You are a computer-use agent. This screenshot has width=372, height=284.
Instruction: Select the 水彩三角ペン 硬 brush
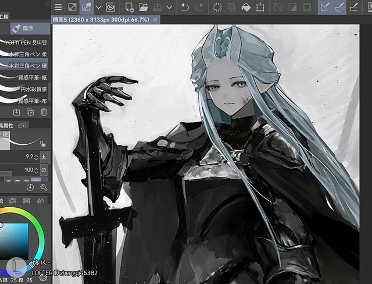coord(24,66)
